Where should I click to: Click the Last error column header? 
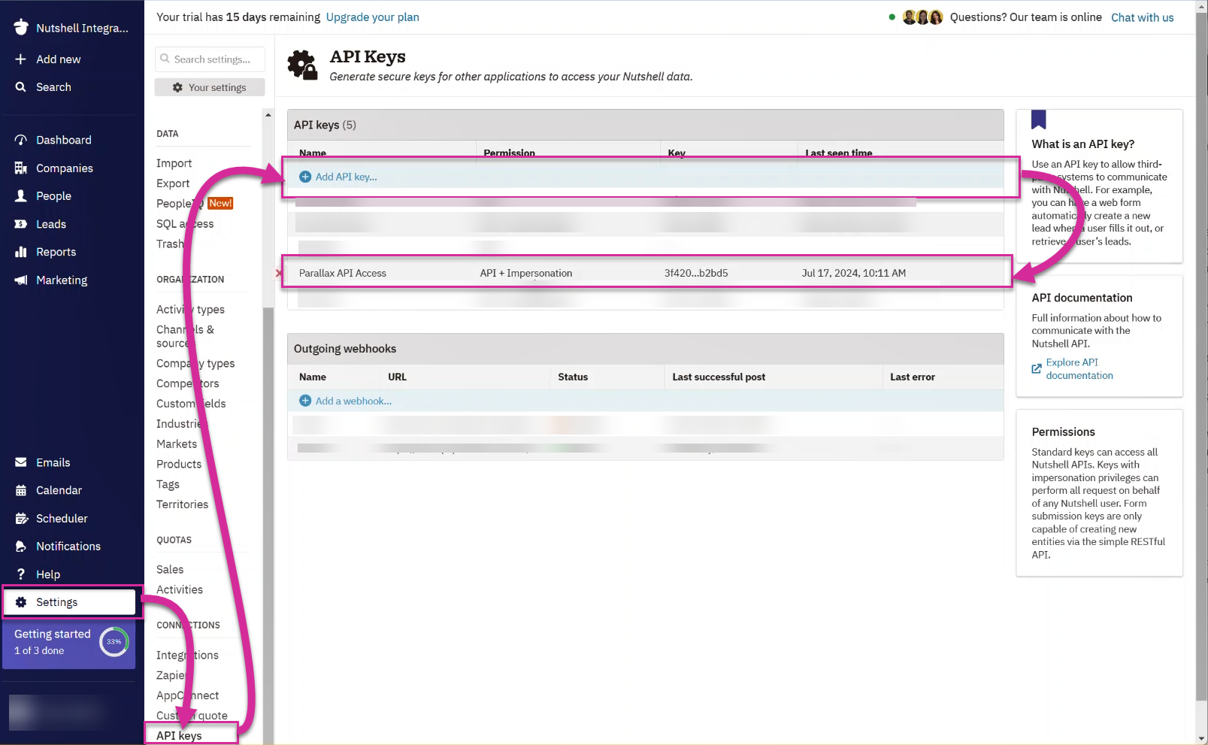pyautogui.click(x=913, y=377)
